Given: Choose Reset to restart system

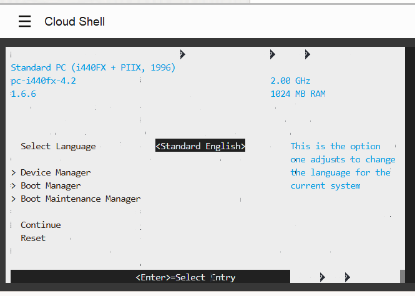Looking at the screenshot, I should [33, 239].
